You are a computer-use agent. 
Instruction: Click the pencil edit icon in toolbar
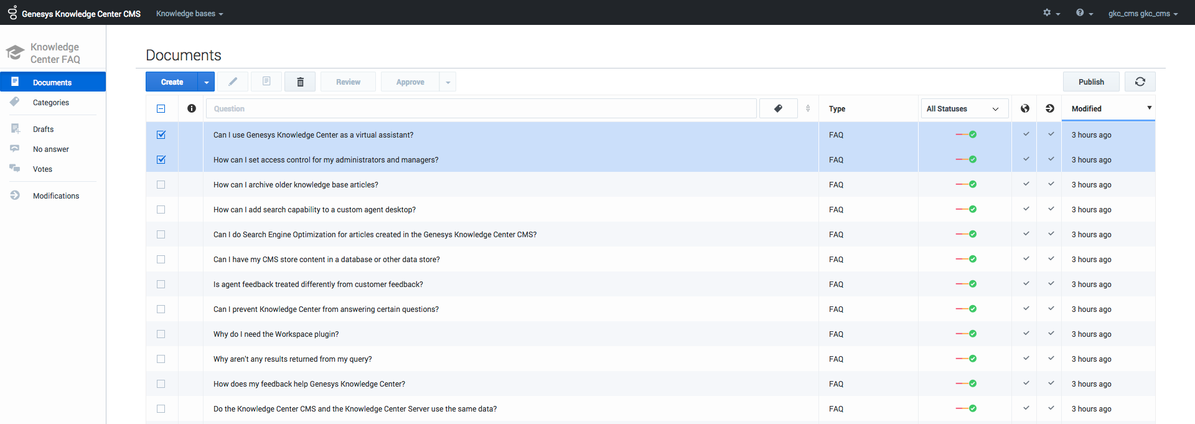coord(233,82)
